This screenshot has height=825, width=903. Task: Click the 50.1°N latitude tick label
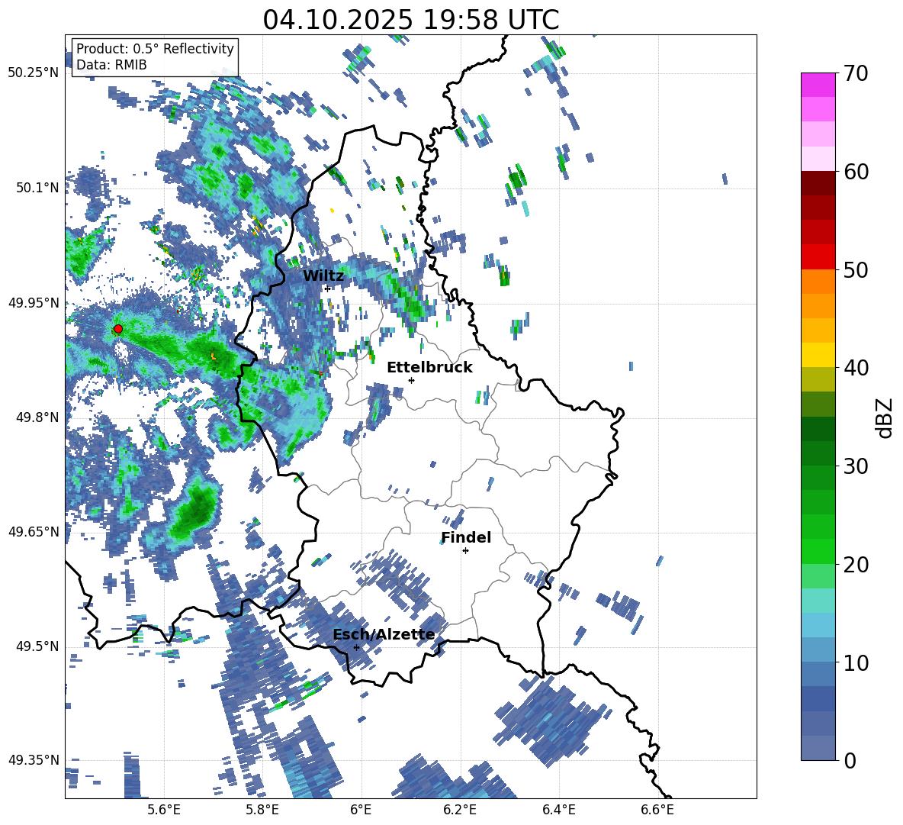tap(37, 188)
